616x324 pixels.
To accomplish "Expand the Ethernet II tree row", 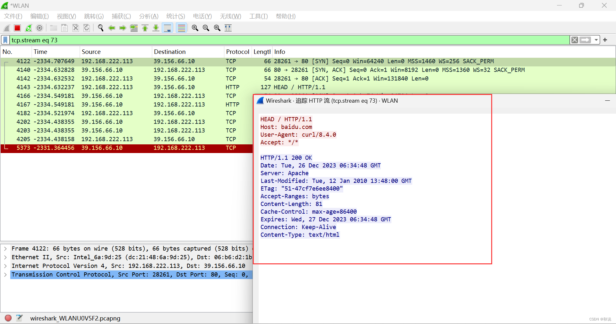I will [x=5, y=257].
